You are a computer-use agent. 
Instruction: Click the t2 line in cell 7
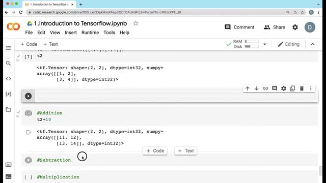point(40,55)
